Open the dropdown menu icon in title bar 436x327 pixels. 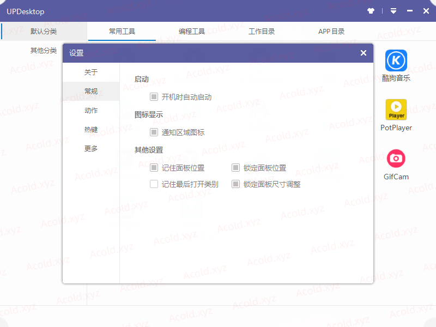pyautogui.click(x=393, y=11)
